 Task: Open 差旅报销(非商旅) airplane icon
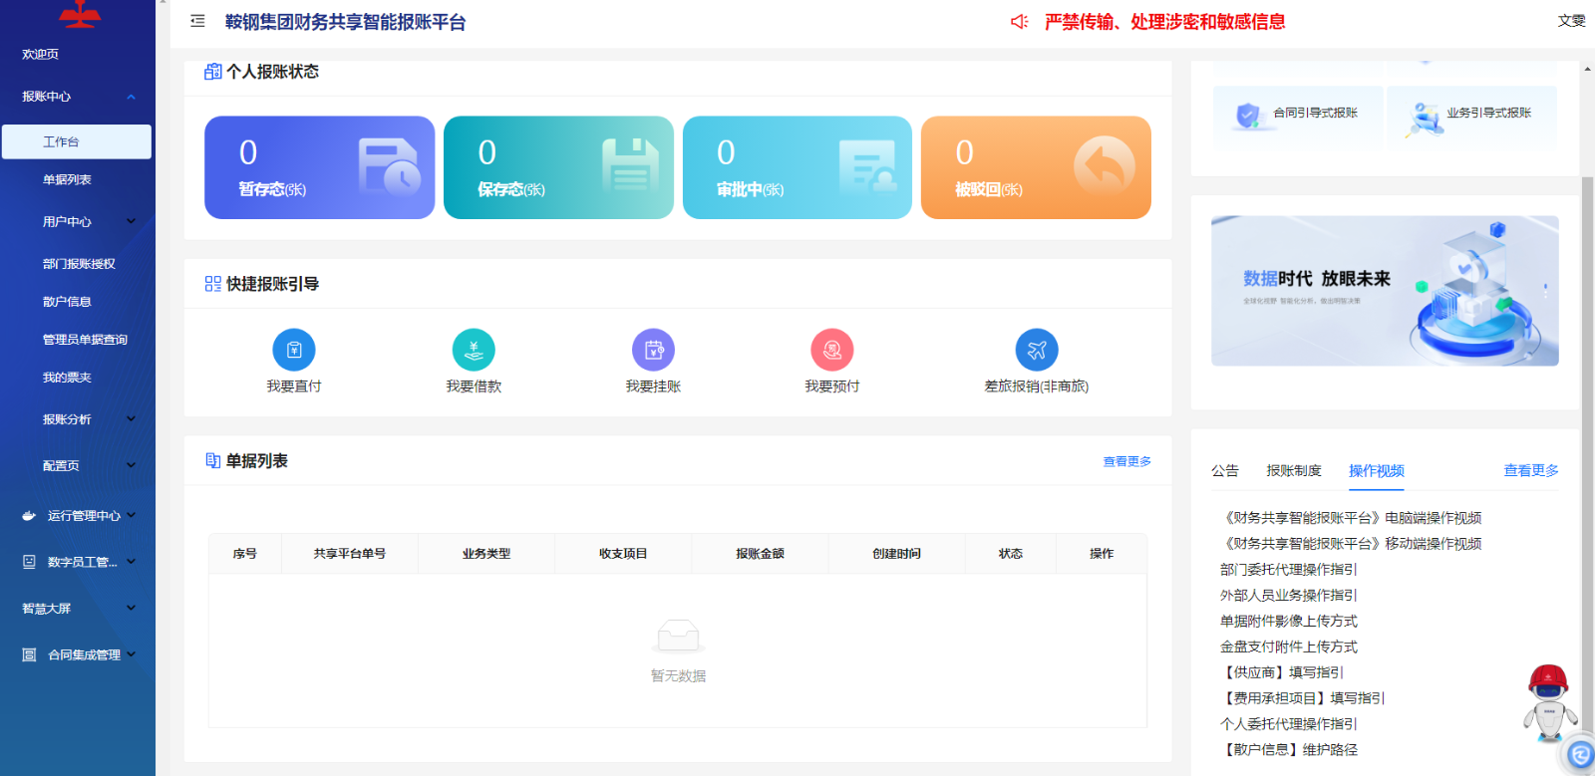(1037, 350)
